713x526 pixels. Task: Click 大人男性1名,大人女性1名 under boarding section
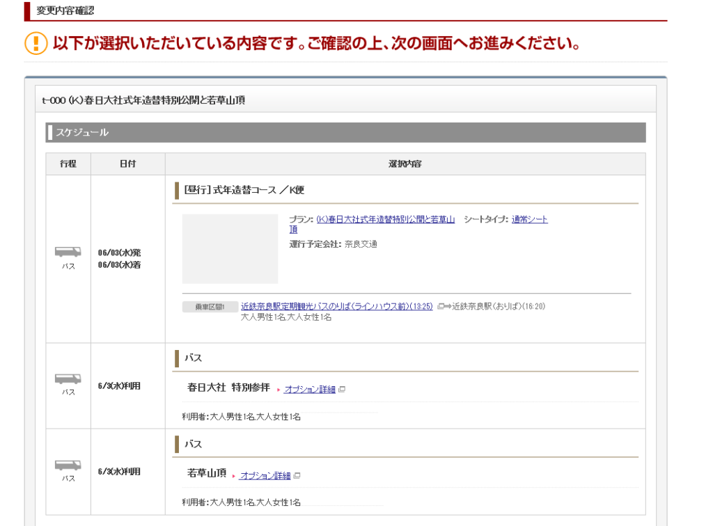tap(286, 317)
